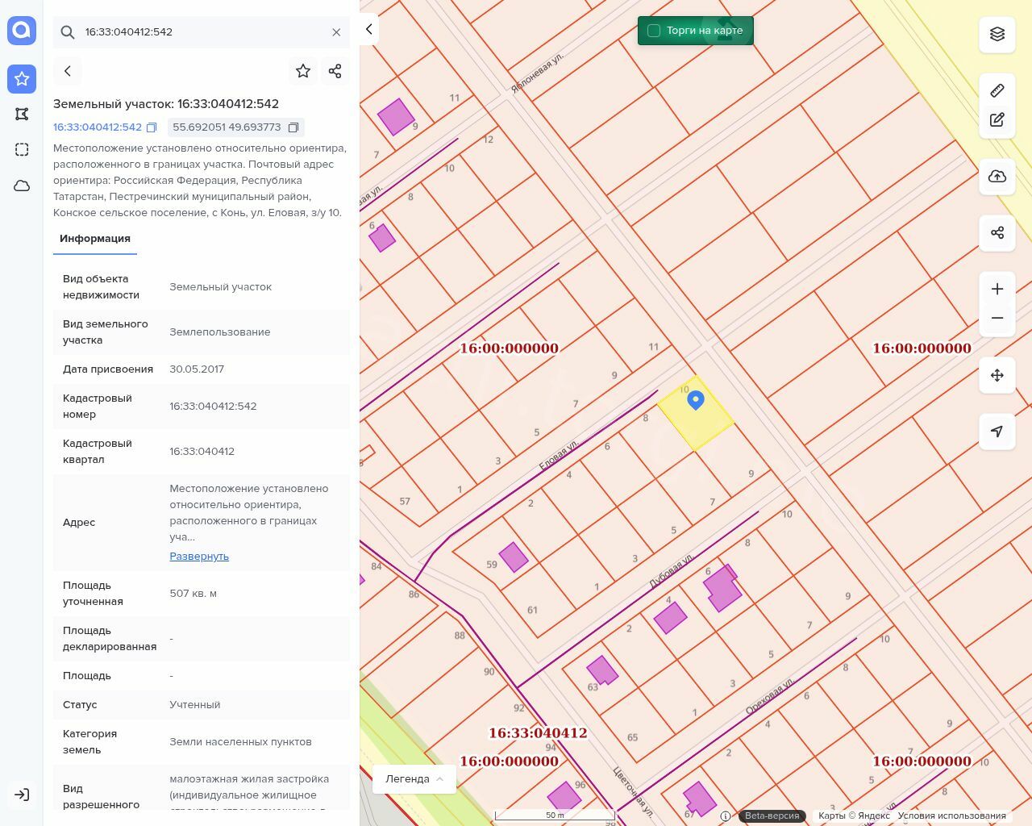Open the login icon in sidebar
Image resolution: width=1032 pixels, height=826 pixels.
[22, 795]
